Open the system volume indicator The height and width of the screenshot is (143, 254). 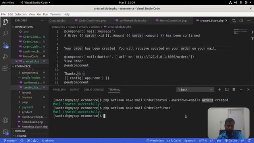(x=235, y=2)
